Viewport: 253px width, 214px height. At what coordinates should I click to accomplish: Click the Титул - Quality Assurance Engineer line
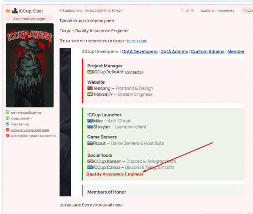pyautogui.click(x=94, y=31)
